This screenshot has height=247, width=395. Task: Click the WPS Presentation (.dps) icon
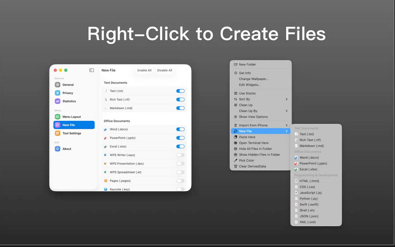pos(105,164)
